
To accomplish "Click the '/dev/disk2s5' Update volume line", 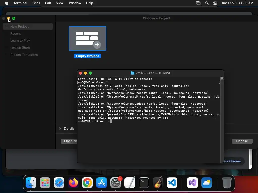I will coord(142,104).
